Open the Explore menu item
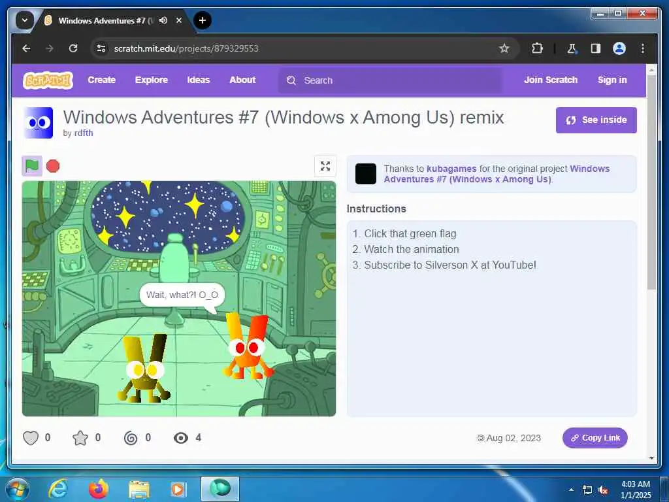Viewport: 669px width, 502px height. click(152, 80)
